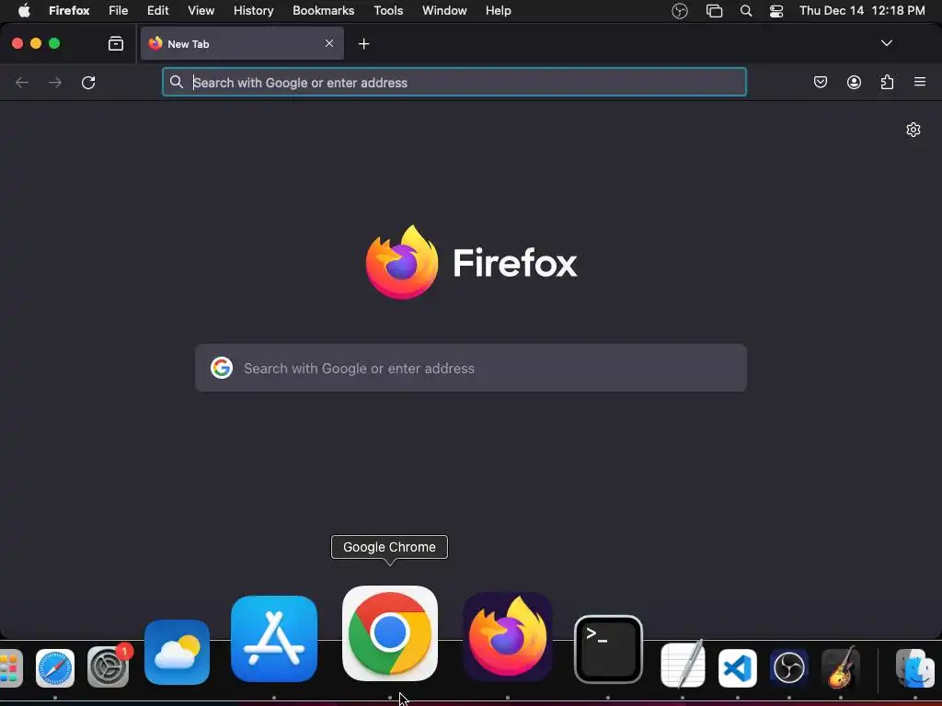Click the back navigation arrow
Screen dimensions: 942x706
[x=22, y=82]
